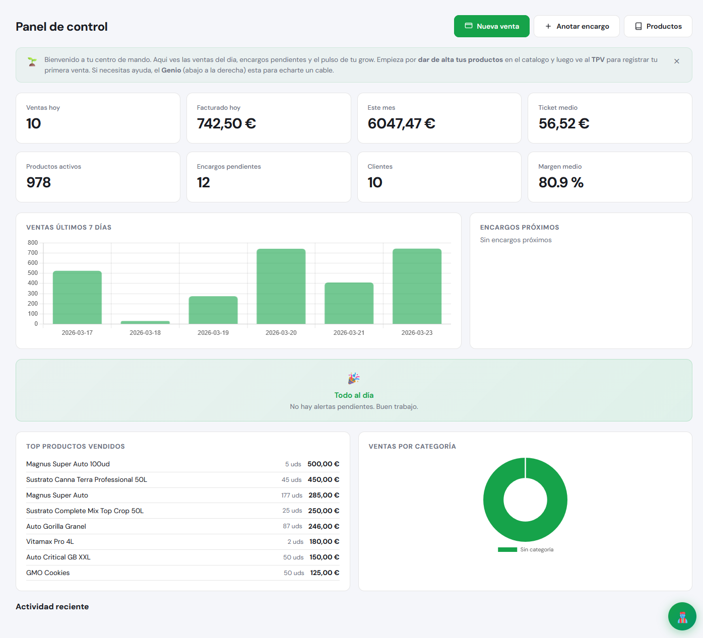703x638 pixels.
Task: Click the party popper emoji above Todo al día
Action: click(354, 378)
